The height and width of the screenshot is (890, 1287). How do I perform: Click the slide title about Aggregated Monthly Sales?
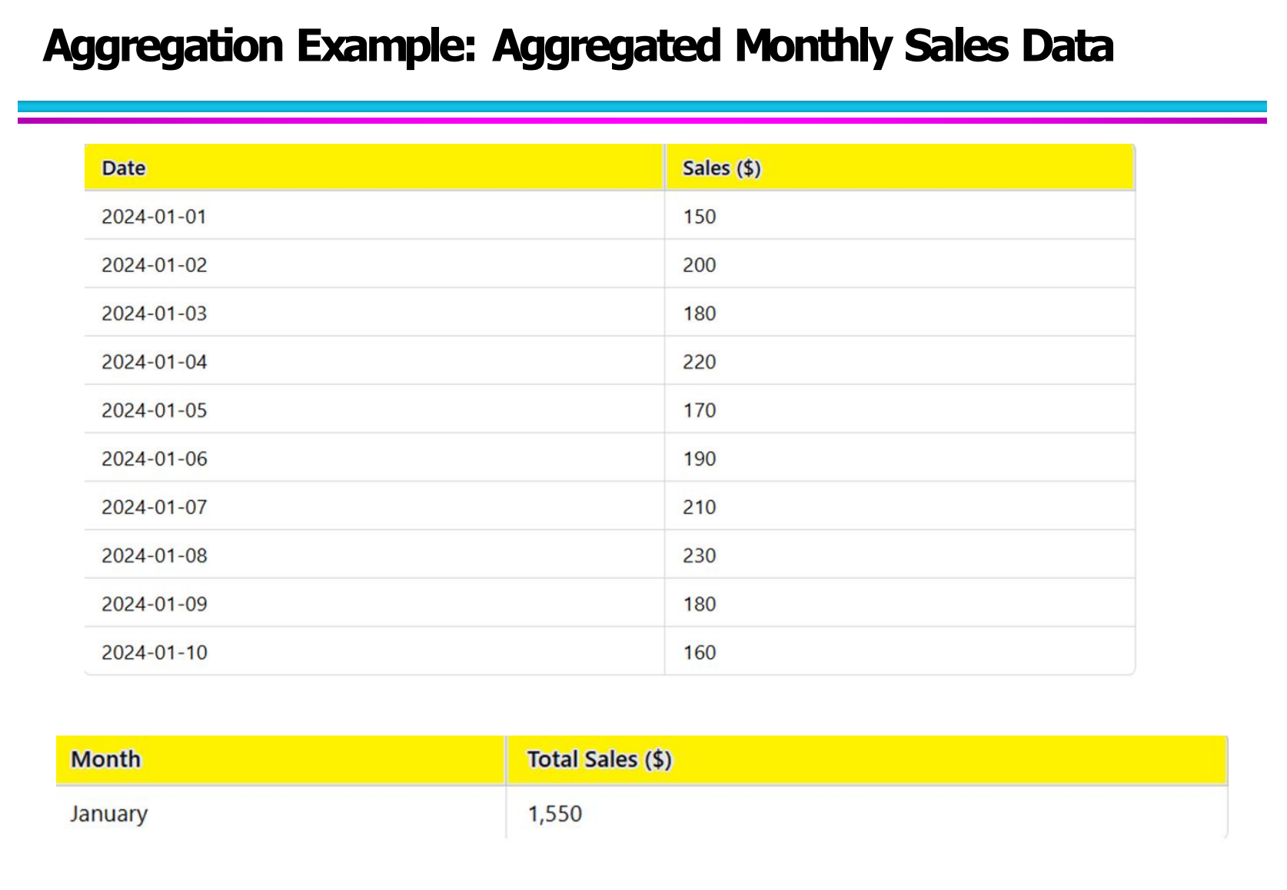pos(577,46)
